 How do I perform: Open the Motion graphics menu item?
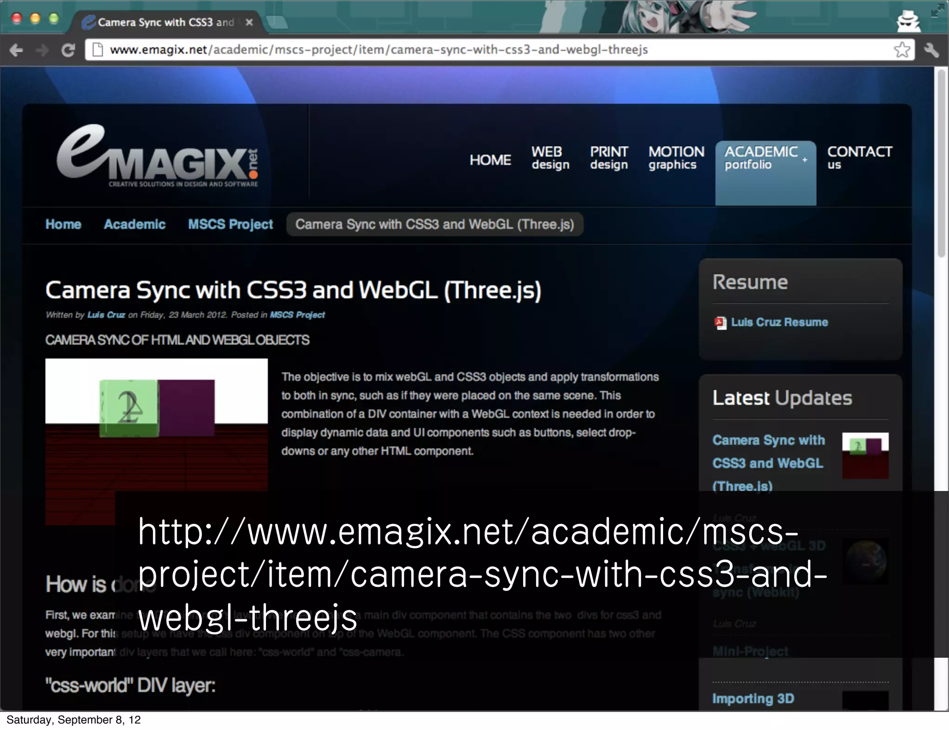tap(676, 158)
